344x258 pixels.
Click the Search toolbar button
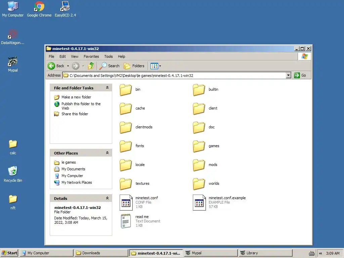pyautogui.click(x=109, y=66)
